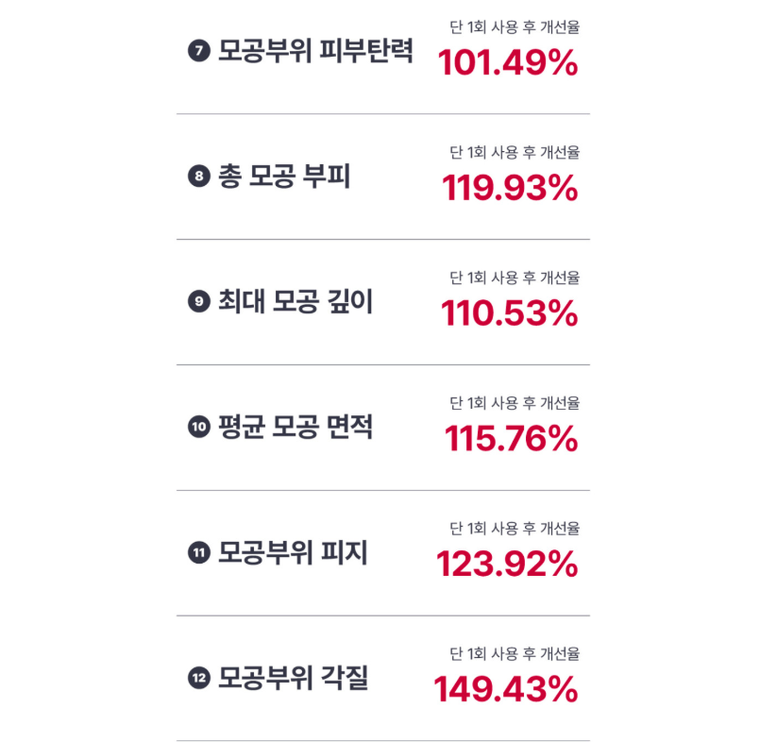777x742 pixels.
Task: Click the 110.53% improvement value
Action: tap(510, 313)
